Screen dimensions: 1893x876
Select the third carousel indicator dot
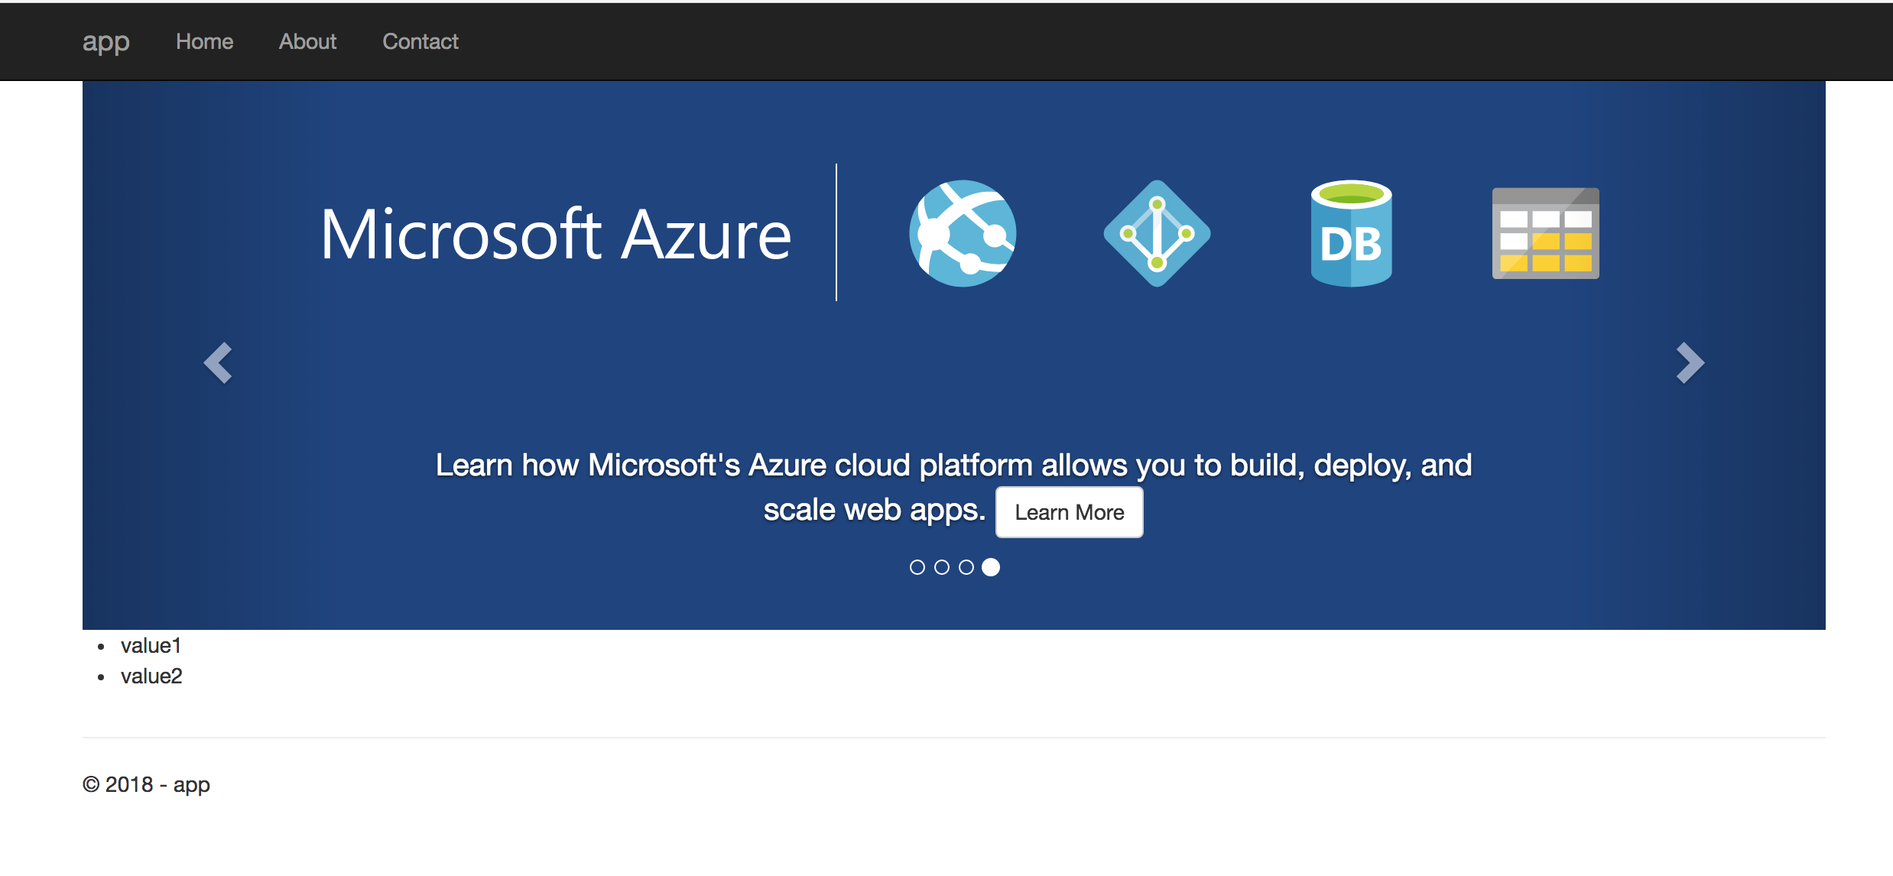pyautogui.click(x=966, y=567)
